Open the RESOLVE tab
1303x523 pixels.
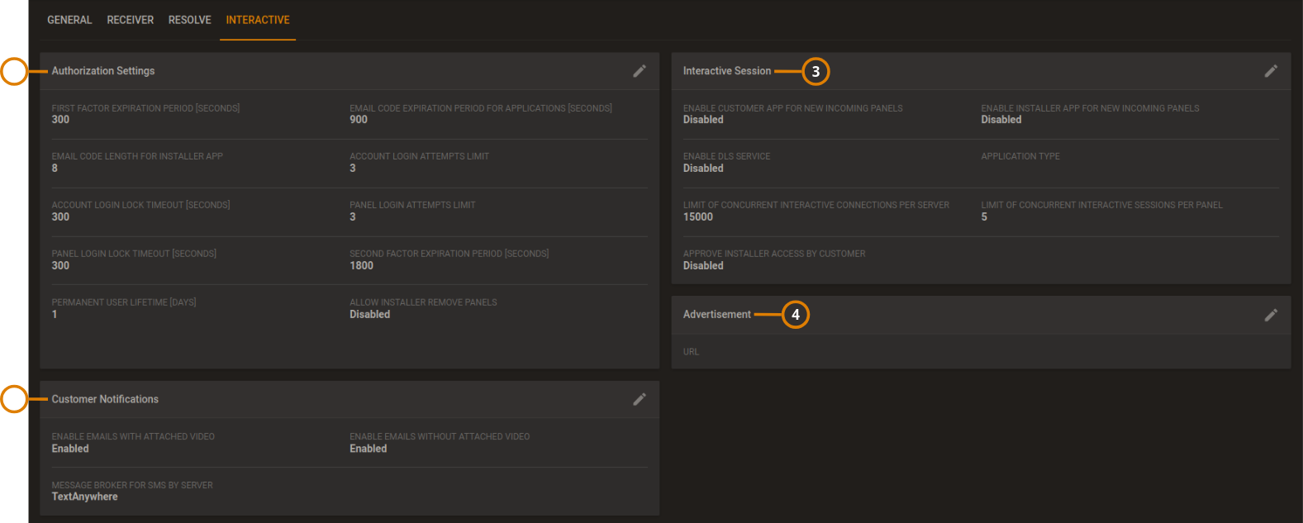click(190, 20)
